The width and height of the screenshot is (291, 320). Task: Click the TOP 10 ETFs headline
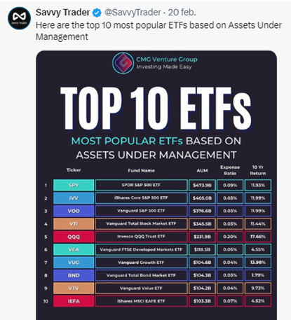pyautogui.click(x=156, y=108)
